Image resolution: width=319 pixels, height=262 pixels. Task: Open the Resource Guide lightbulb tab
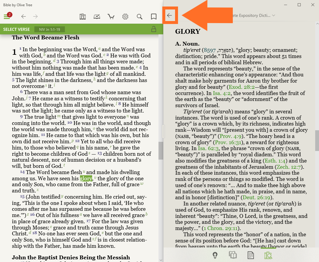[215, 255]
